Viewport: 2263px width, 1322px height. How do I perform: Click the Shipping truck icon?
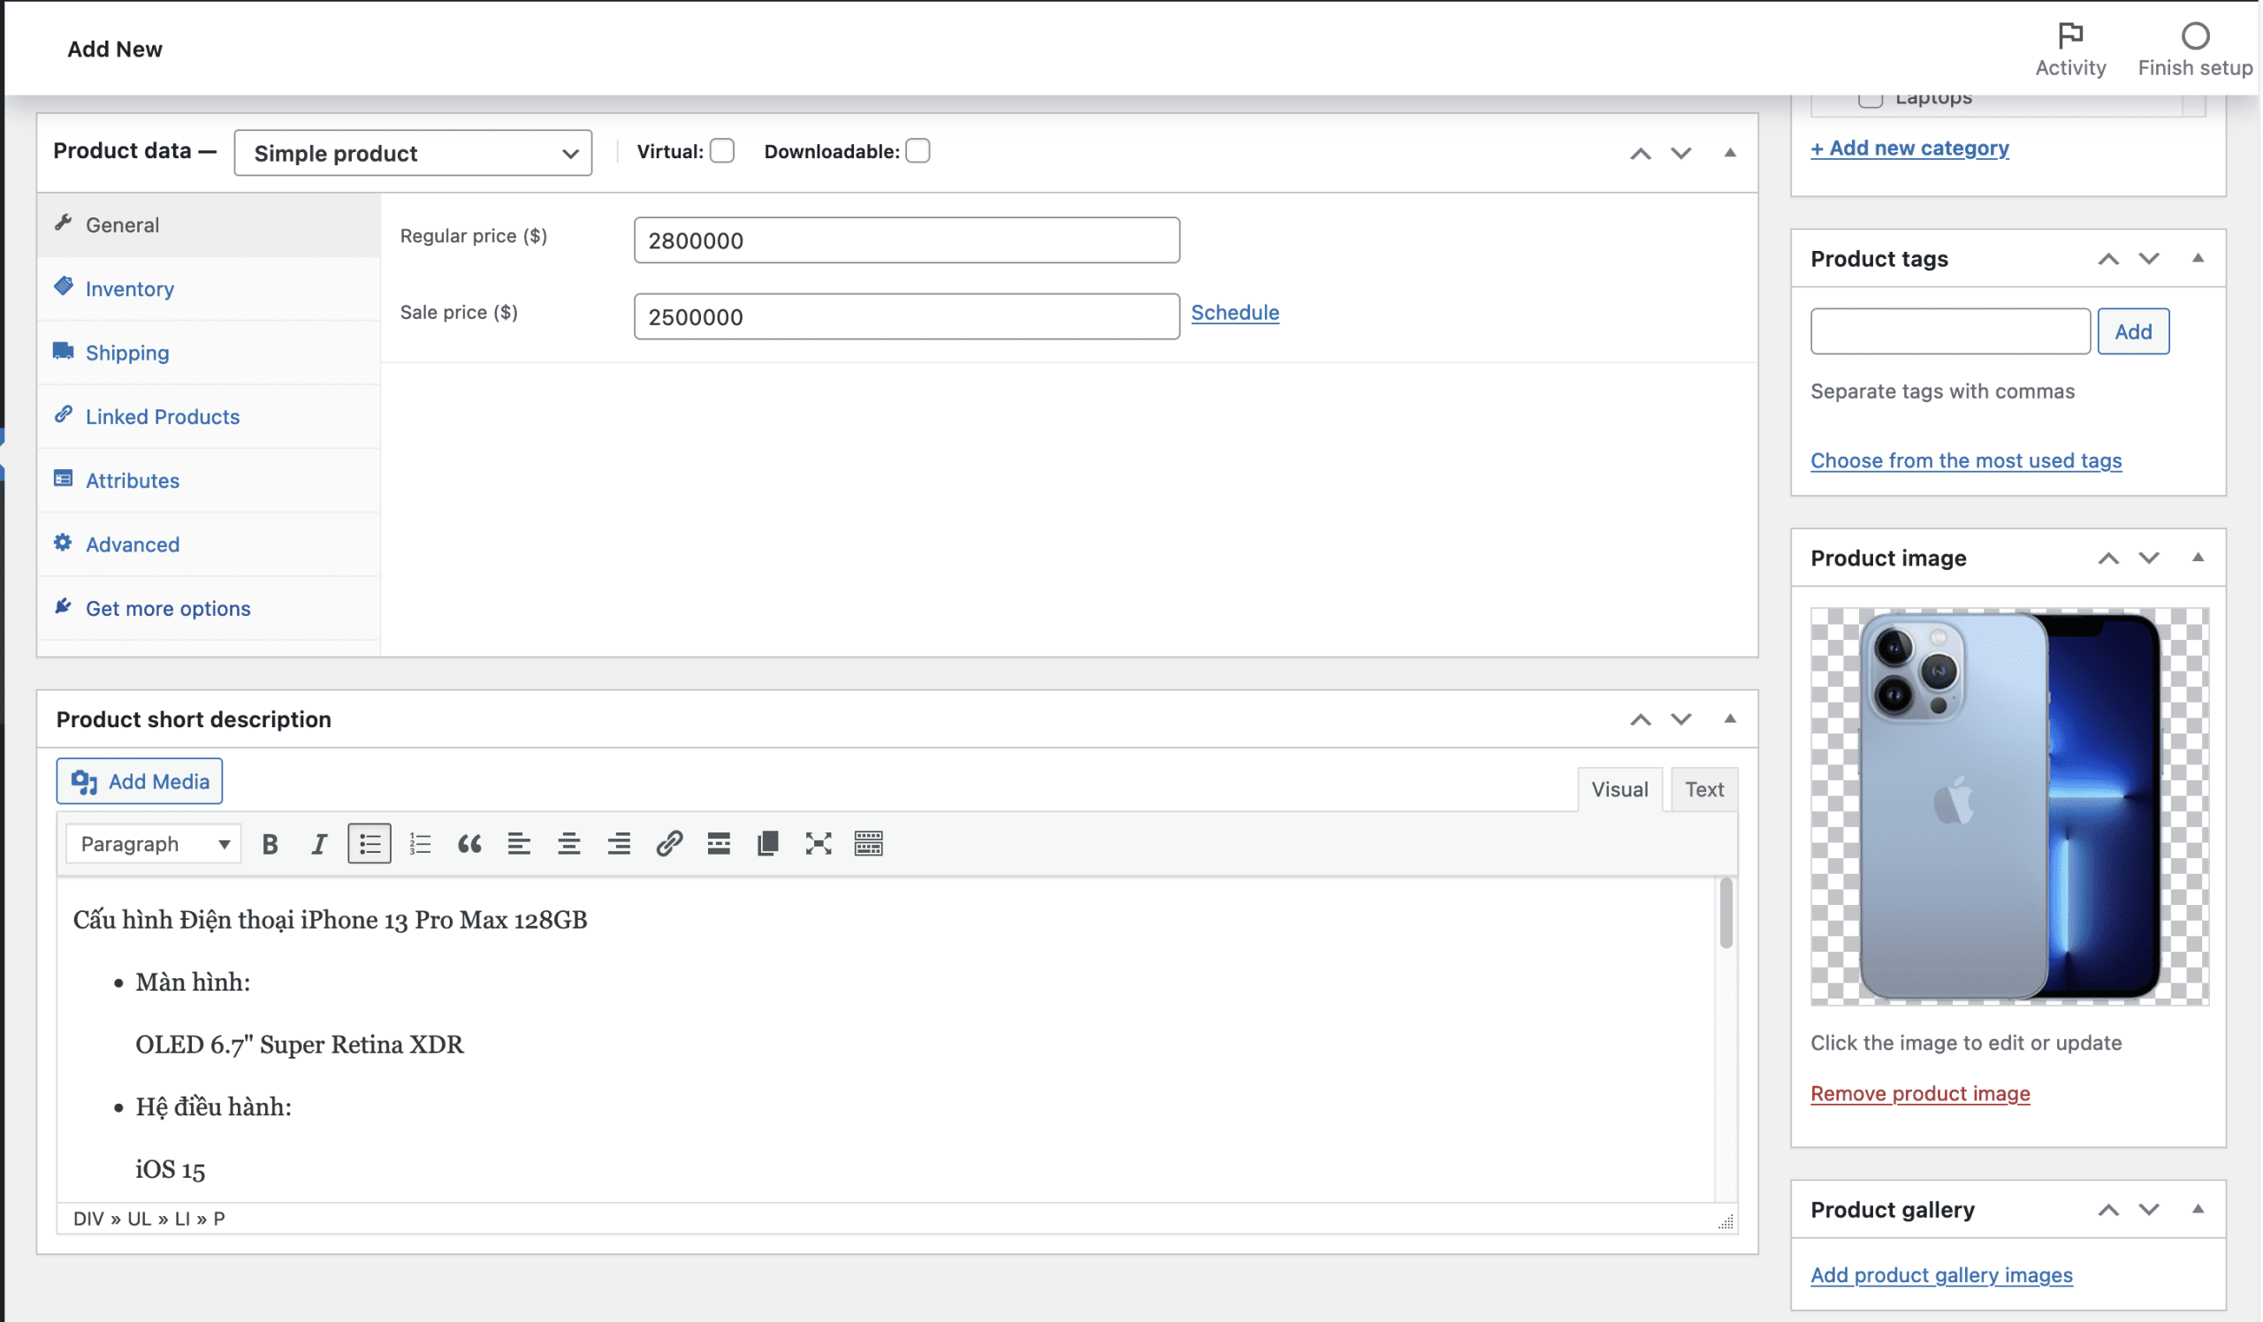coord(63,350)
